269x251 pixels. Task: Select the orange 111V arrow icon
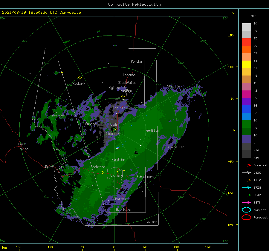[x=246, y=180]
